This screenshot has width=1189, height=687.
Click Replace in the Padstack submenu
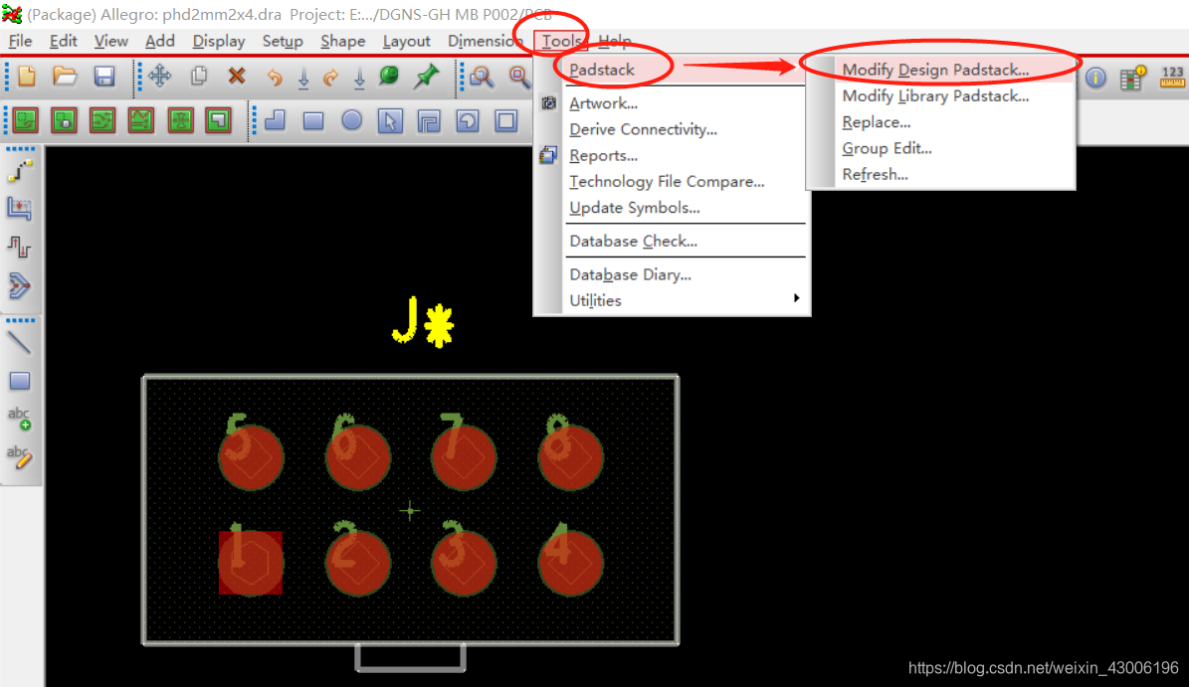pyautogui.click(x=877, y=122)
